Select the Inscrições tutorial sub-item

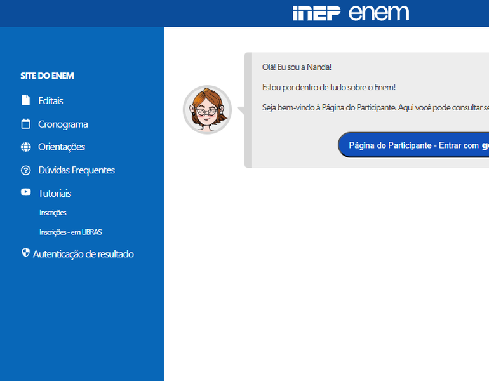pos(53,213)
